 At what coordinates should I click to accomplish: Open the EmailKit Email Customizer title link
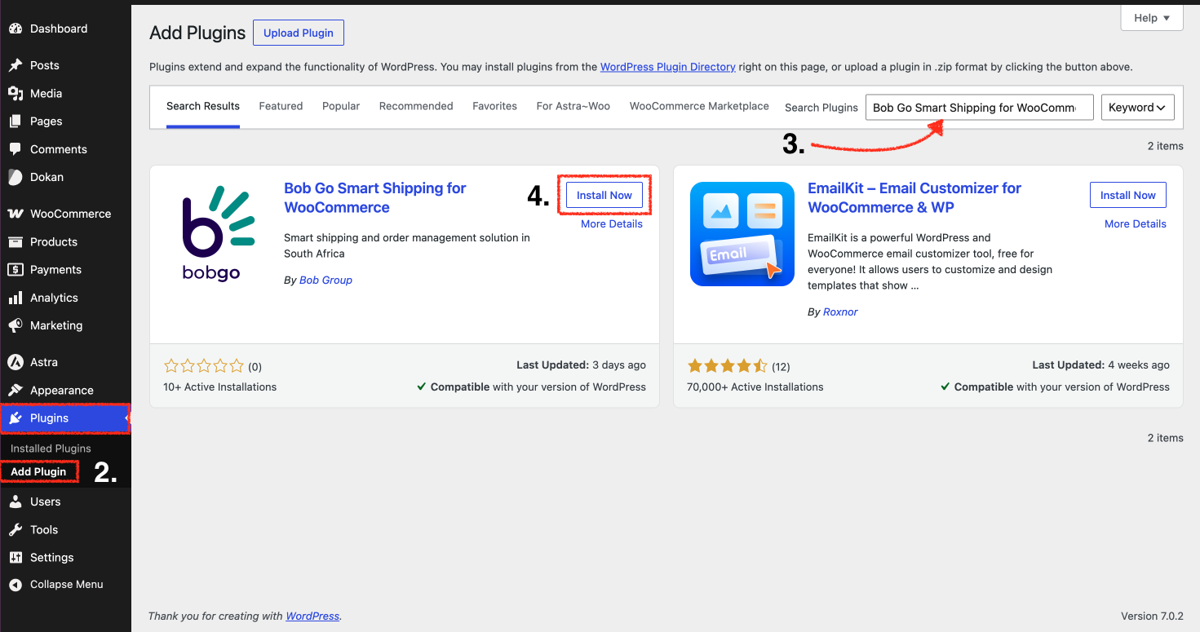pos(914,198)
